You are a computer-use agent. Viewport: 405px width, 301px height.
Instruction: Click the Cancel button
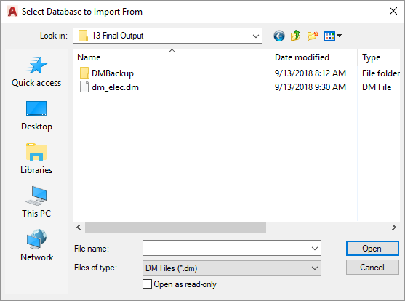point(372,267)
